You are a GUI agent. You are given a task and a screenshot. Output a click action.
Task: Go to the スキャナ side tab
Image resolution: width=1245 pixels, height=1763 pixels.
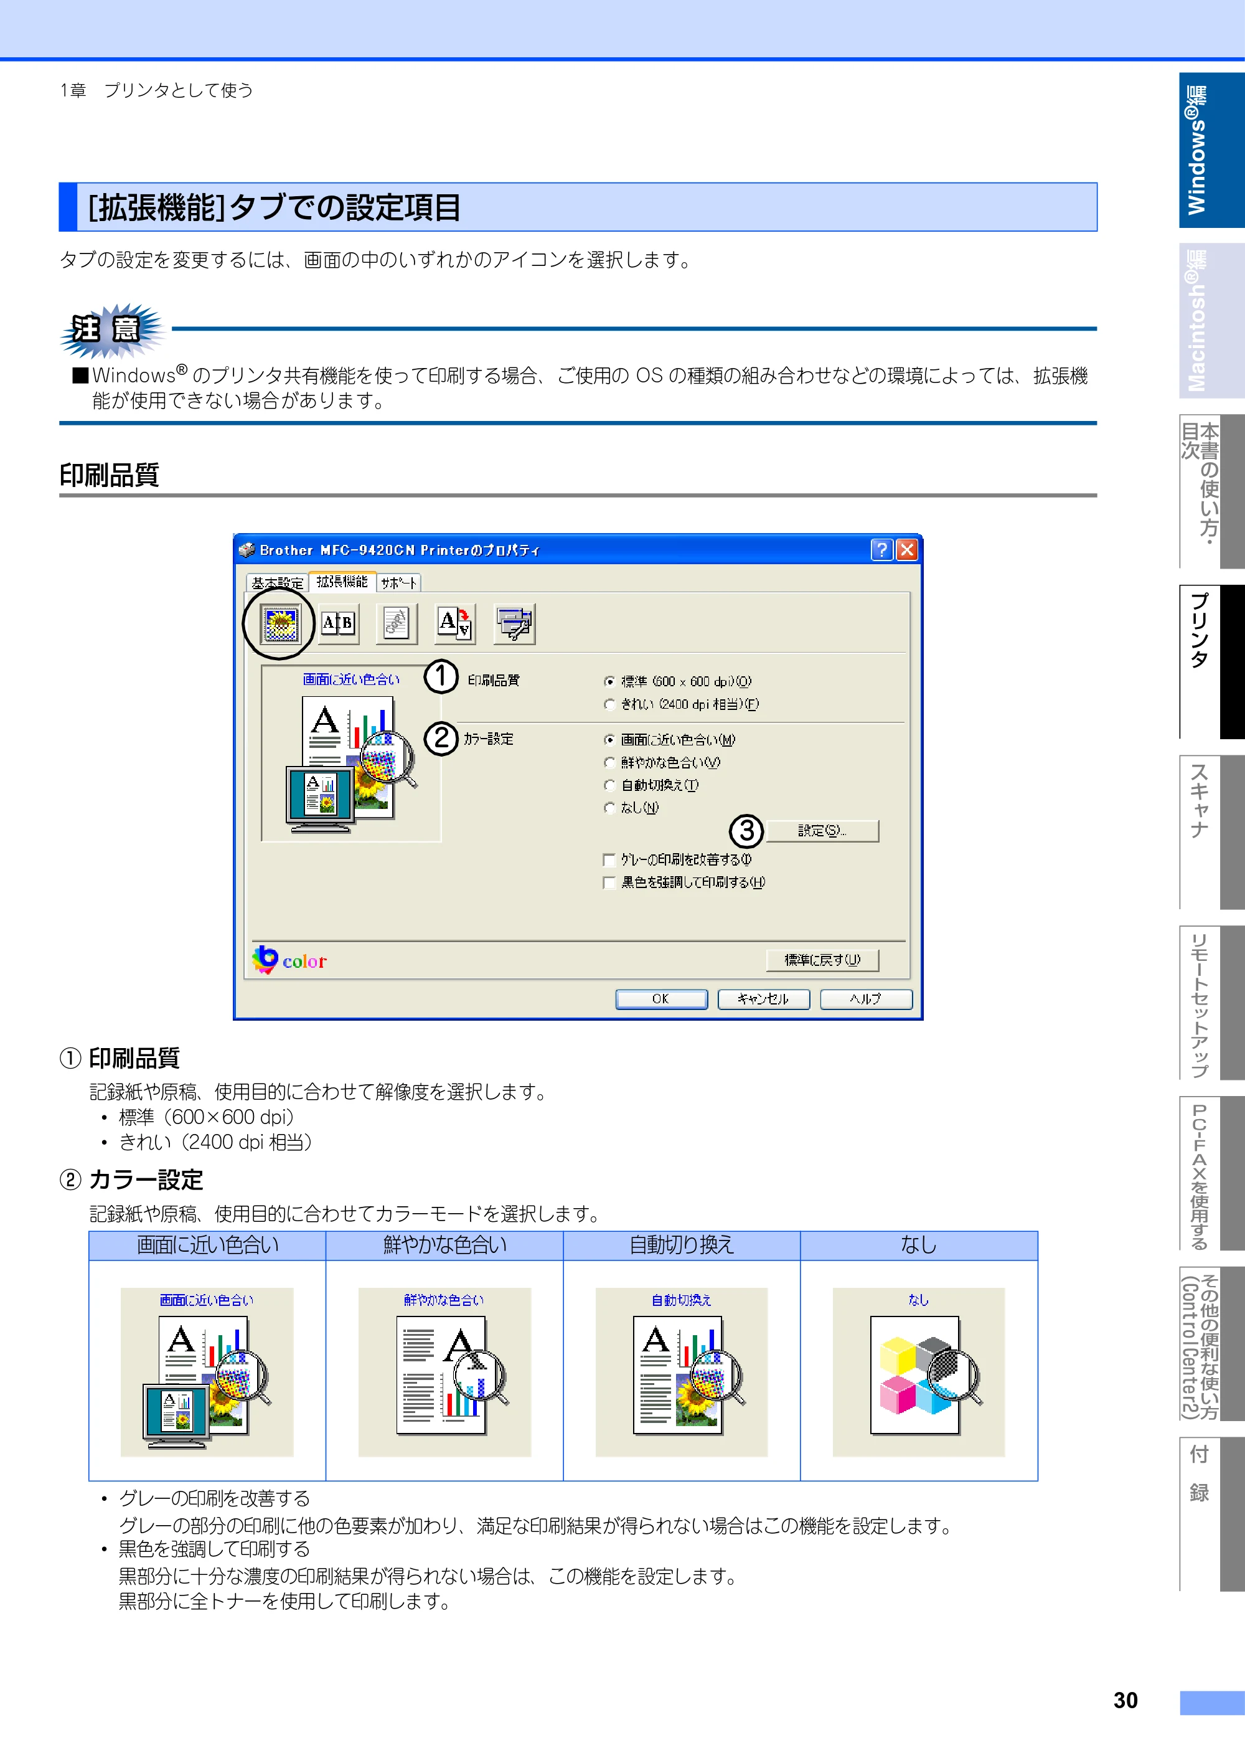tap(1211, 833)
